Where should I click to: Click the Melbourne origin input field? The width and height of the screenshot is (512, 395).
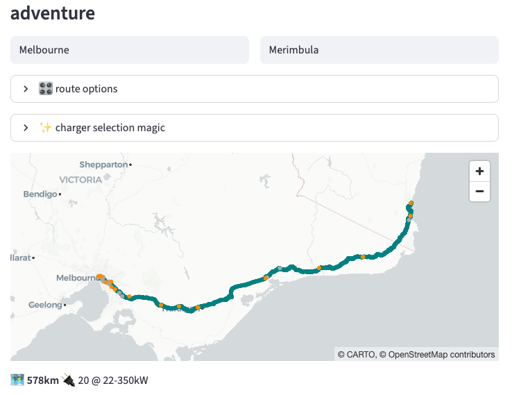point(130,50)
